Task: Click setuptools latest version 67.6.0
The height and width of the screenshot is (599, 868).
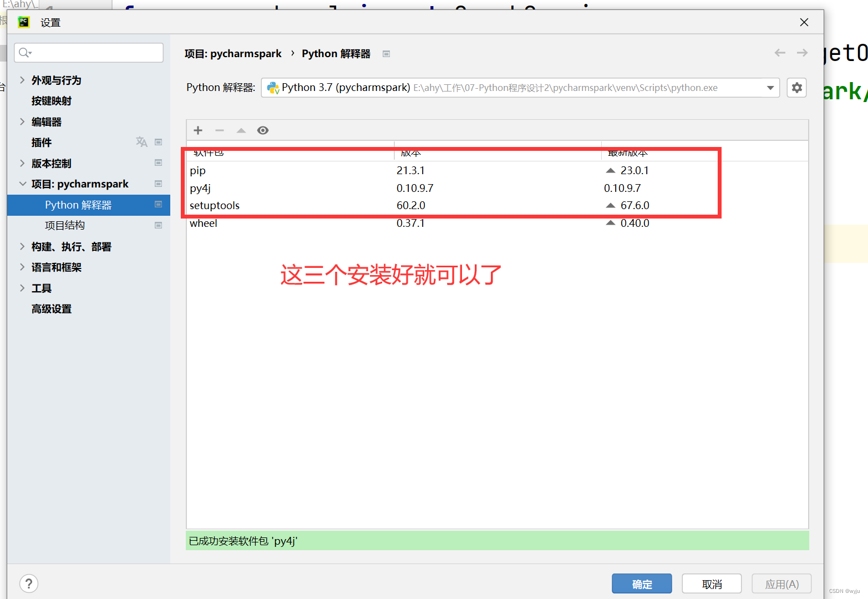Action: point(634,205)
